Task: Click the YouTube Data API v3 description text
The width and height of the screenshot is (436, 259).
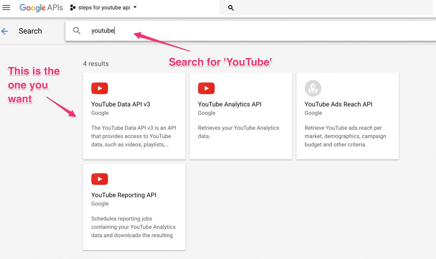Action: pyautogui.click(x=134, y=136)
